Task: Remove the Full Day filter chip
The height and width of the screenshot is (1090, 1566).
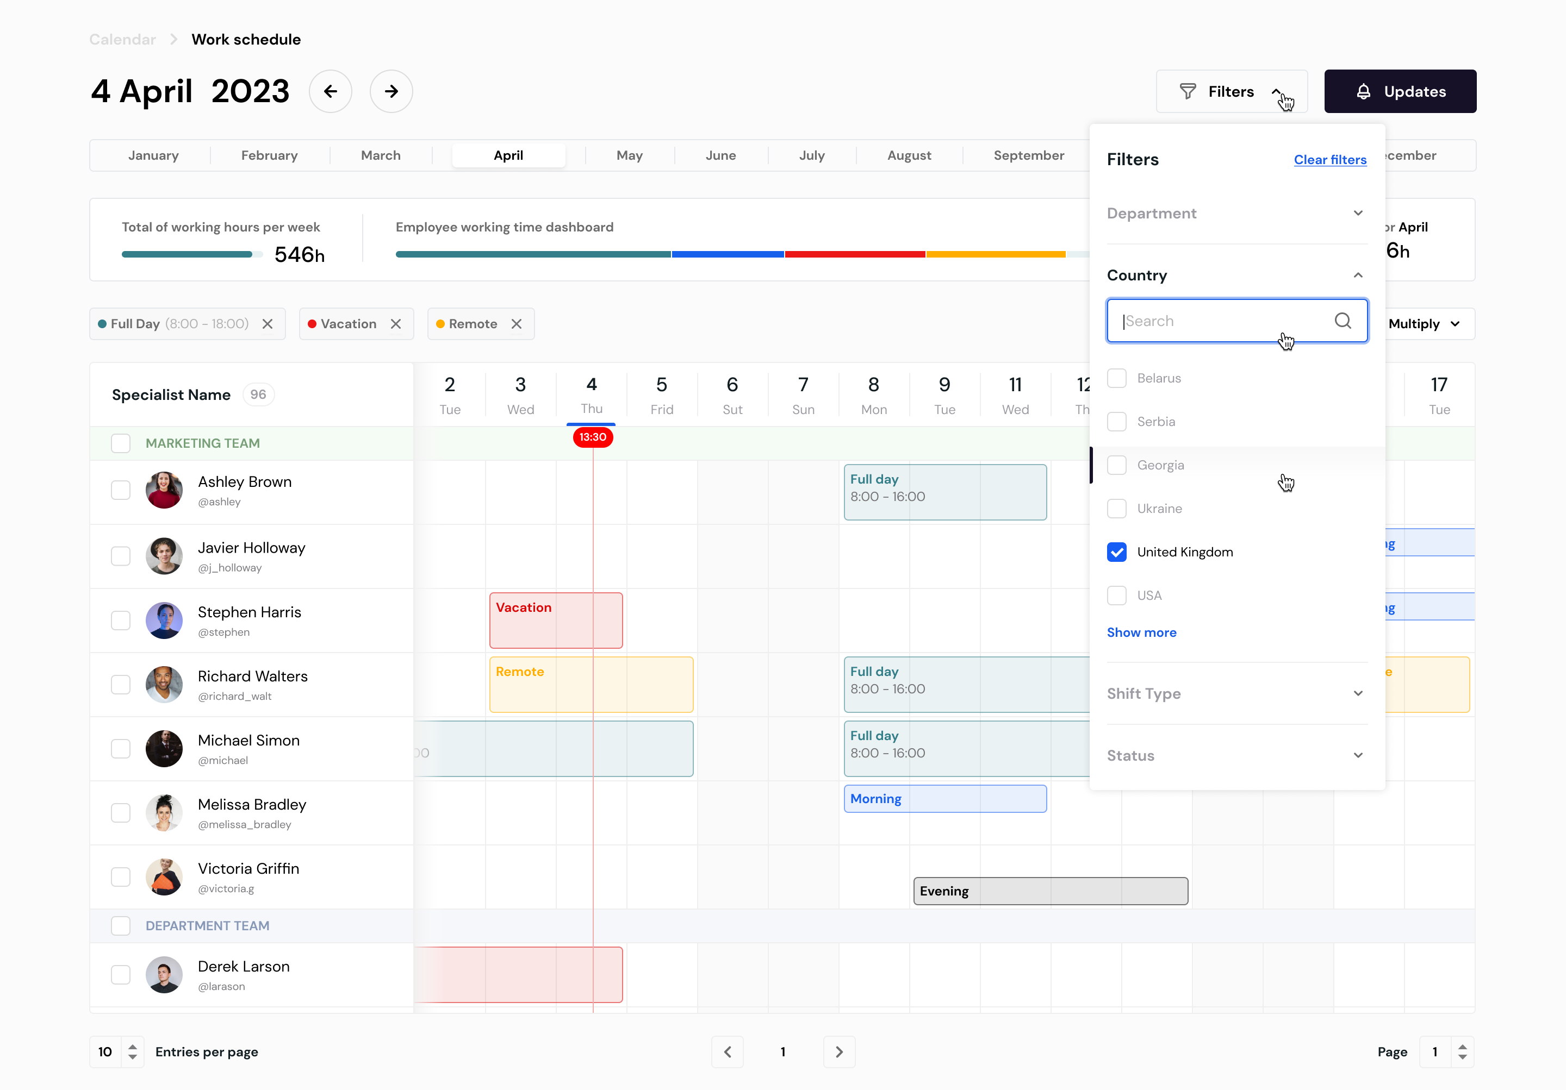Action: (x=268, y=324)
